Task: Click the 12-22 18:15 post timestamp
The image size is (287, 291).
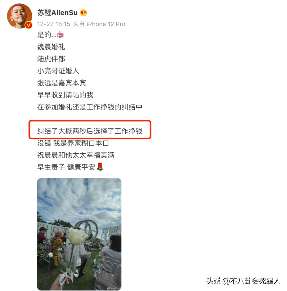Action: [54, 24]
